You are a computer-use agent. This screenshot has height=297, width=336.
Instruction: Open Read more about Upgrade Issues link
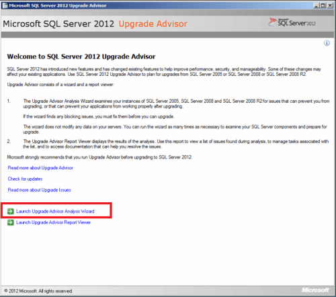point(40,190)
